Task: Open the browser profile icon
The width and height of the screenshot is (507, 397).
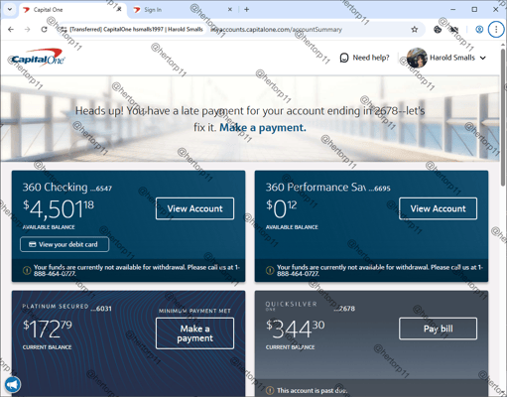Action: point(479,30)
